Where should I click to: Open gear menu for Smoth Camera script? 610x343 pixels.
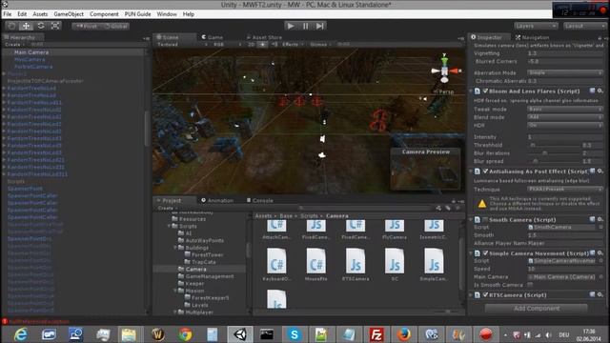[600, 219]
